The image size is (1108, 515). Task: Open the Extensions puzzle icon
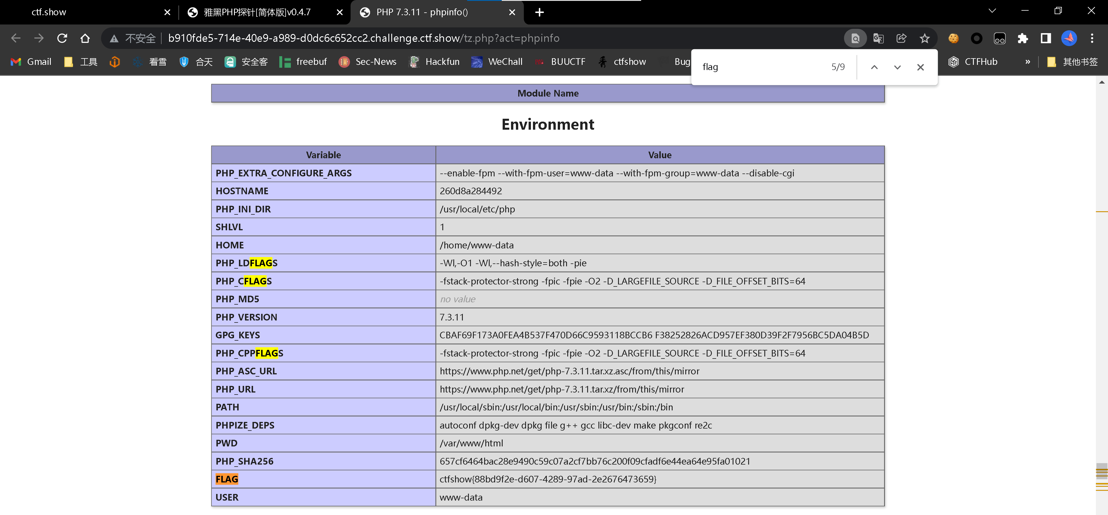tap(1022, 38)
